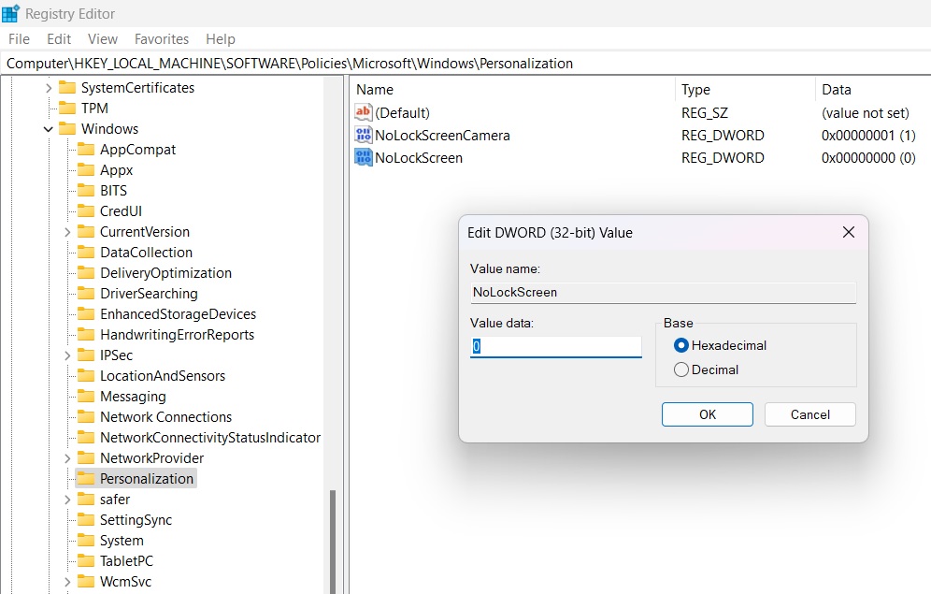Confirm the value change with OK
Viewport: 931px width, 594px height.
[707, 413]
